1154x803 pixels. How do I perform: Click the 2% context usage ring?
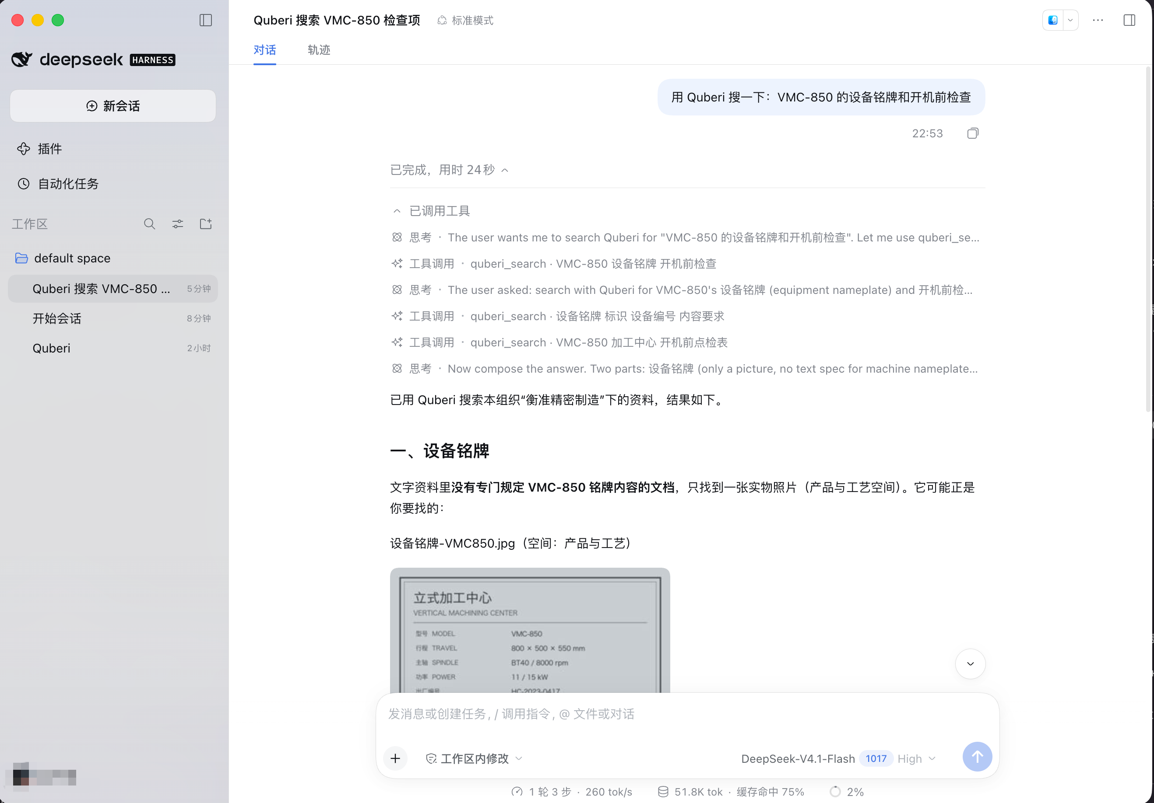click(x=847, y=792)
